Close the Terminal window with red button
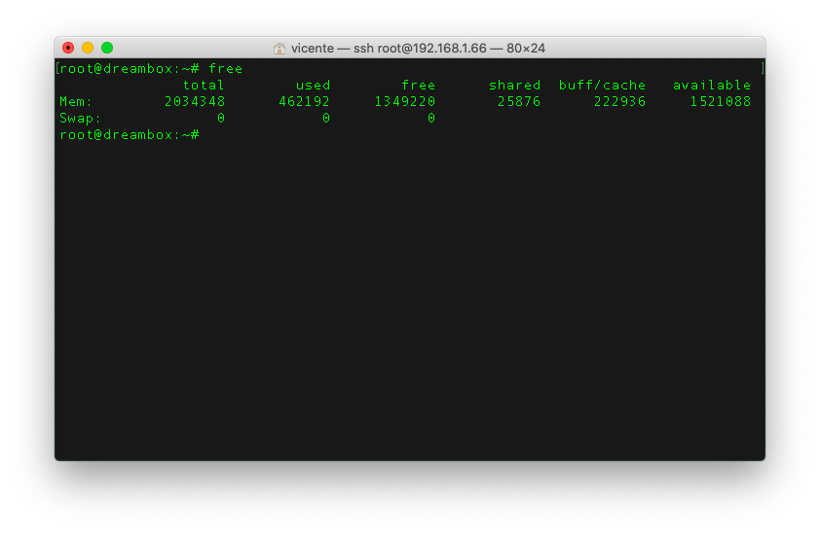Viewport: 820px width, 533px height. [x=68, y=48]
